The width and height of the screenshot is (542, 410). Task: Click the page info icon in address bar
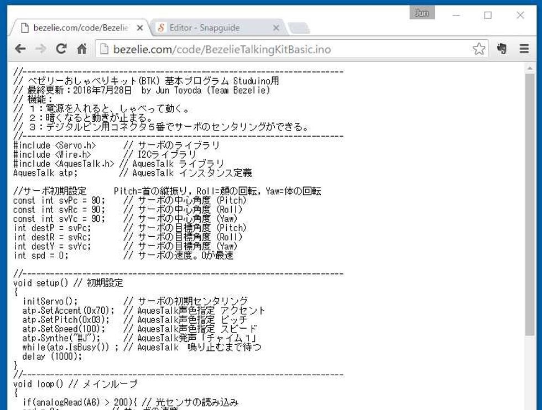tap(104, 49)
